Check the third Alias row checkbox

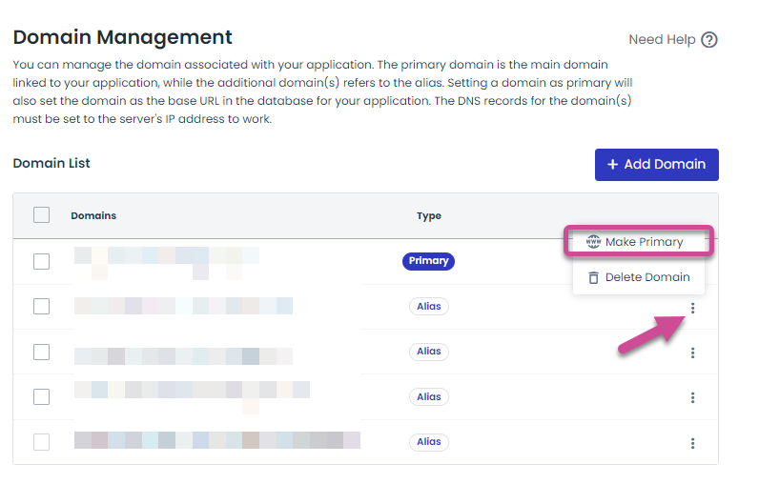(42, 397)
